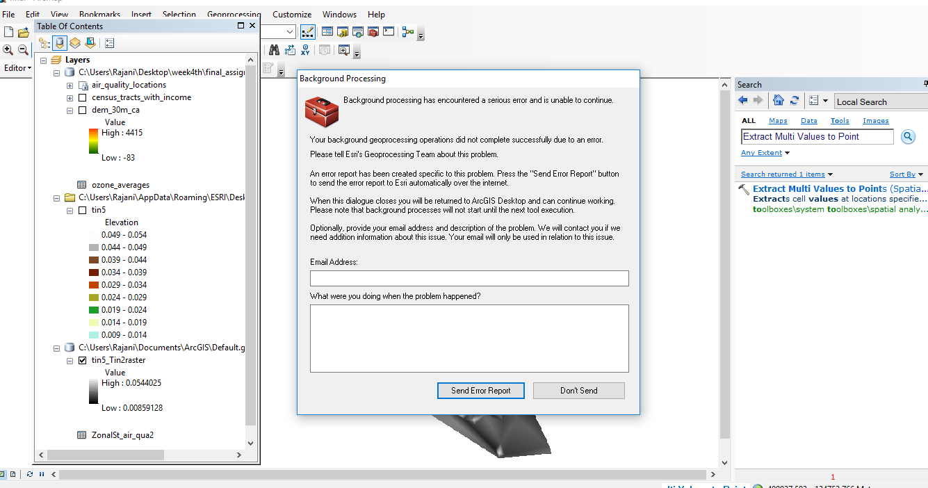The image size is (928, 488).
Task: Open the Catalog window icon
Action: [x=343, y=32]
